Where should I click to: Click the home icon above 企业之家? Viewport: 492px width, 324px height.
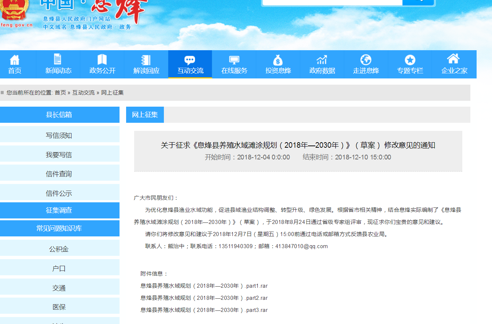(x=454, y=59)
